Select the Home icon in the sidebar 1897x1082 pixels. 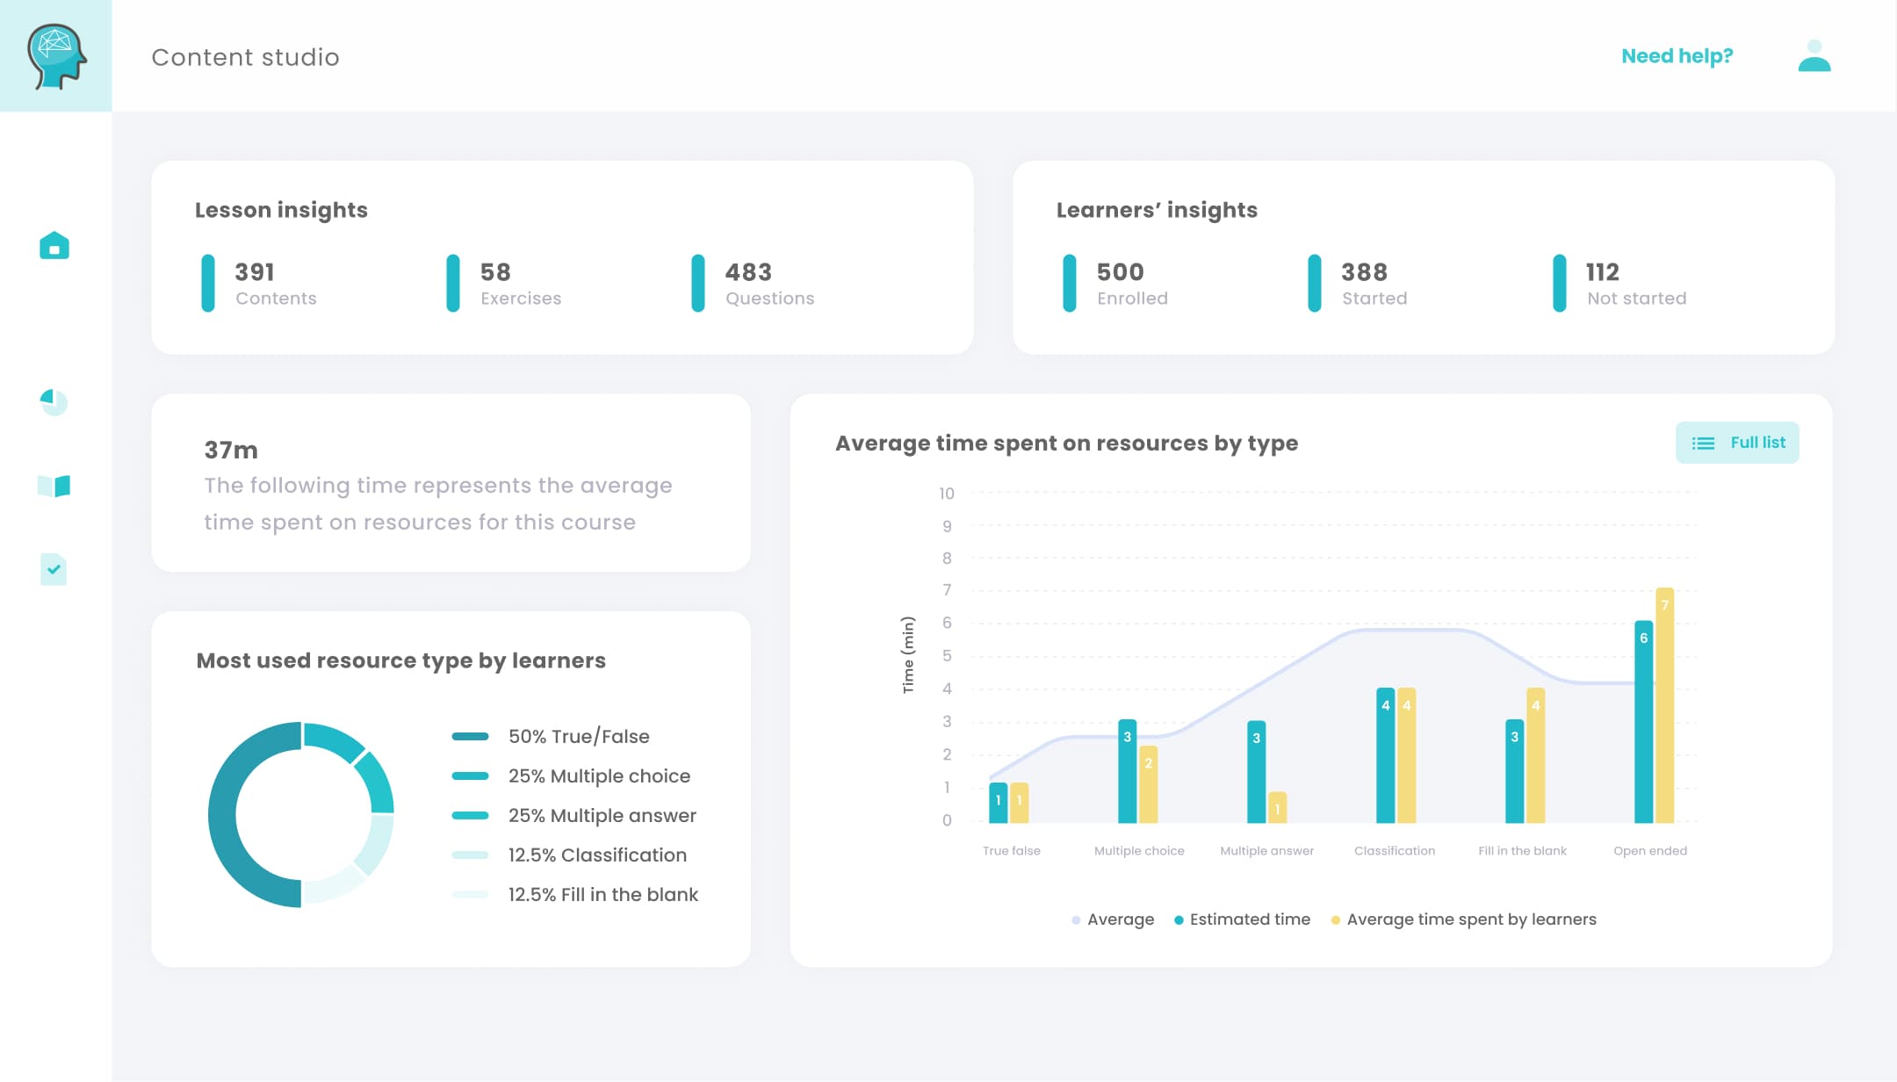tap(55, 246)
